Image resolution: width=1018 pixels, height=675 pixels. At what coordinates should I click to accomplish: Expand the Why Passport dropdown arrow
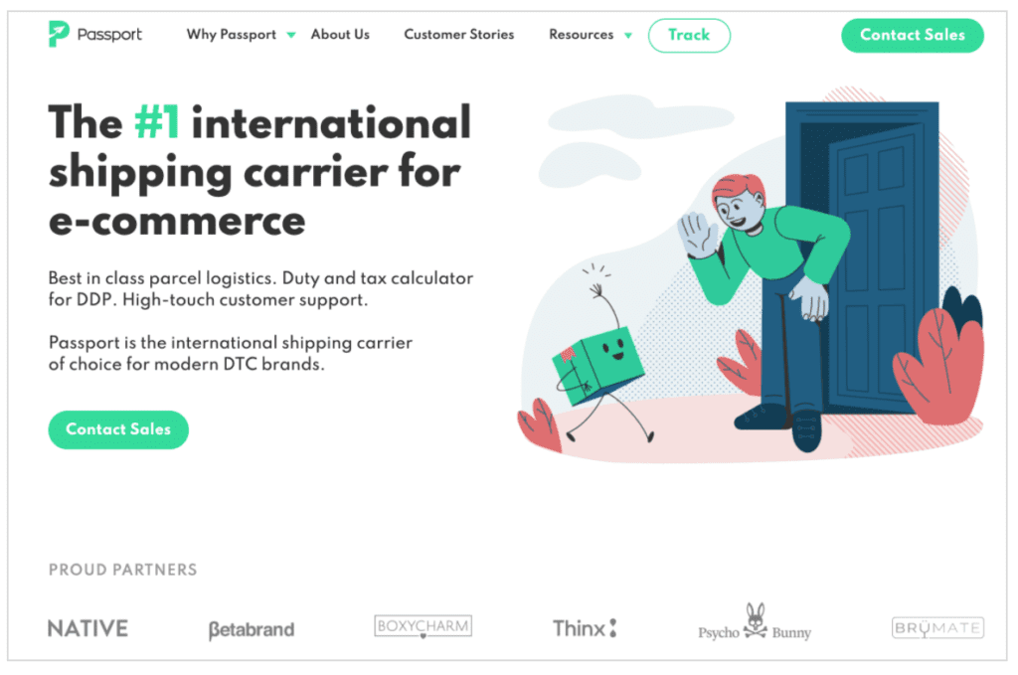click(291, 35)
